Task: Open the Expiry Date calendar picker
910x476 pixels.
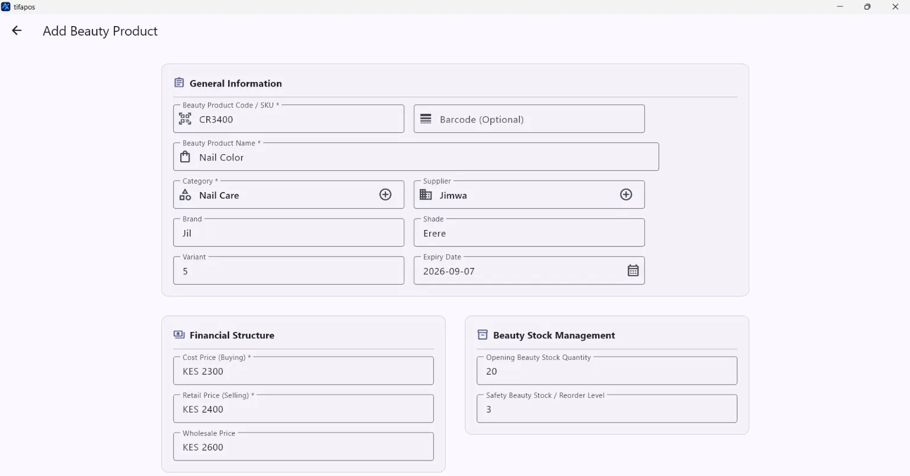Action: click(x=633, y=270)
